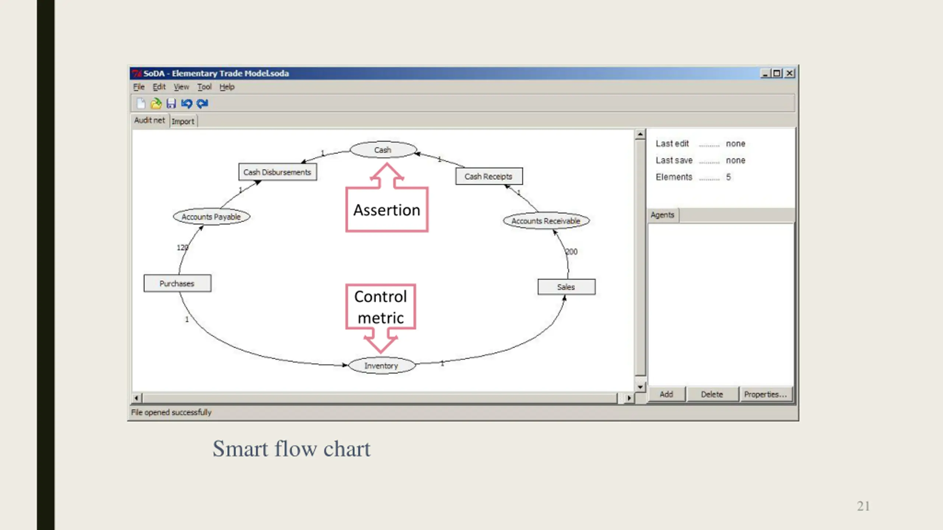Open the Help menu
Screen dimensions: 943x530
click(227, 87)
